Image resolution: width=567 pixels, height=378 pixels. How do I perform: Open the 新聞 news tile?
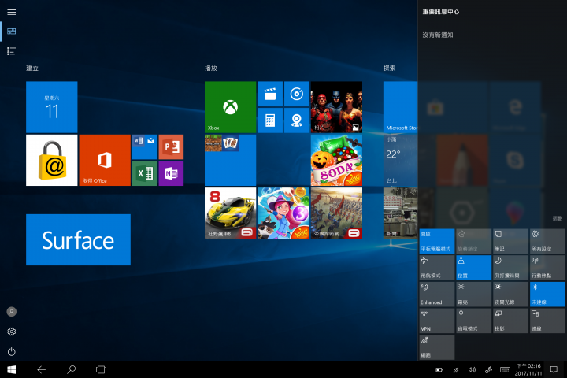(400, 213)
